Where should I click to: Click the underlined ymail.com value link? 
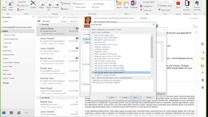click(x=100, y=83)
